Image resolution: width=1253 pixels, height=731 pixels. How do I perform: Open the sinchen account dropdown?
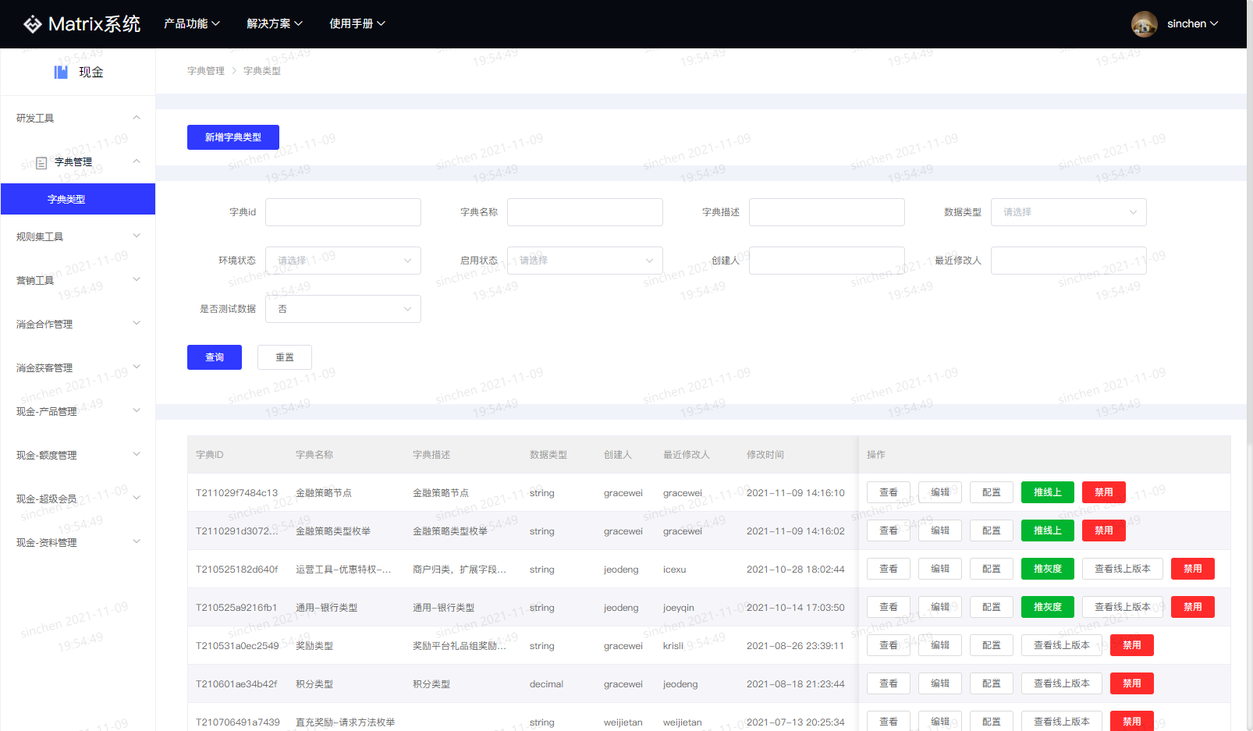(1192, 23)
